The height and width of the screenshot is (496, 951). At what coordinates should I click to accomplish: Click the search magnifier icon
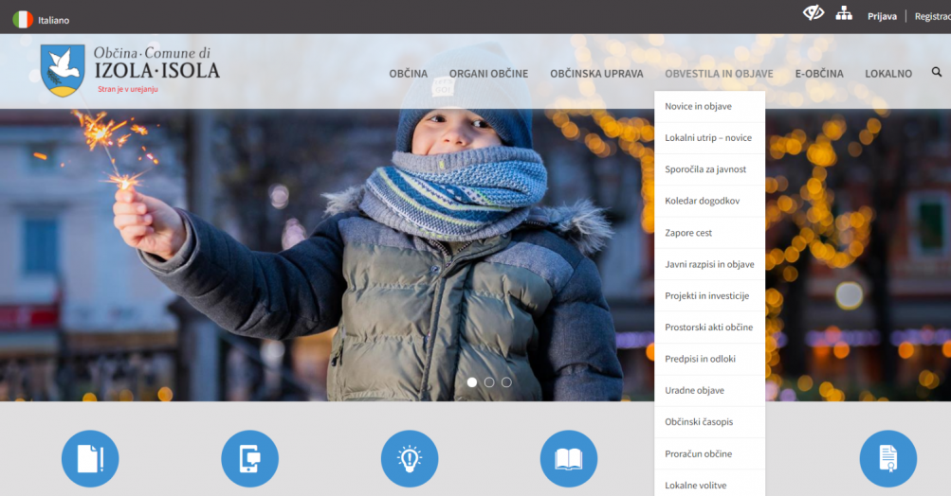937,72
